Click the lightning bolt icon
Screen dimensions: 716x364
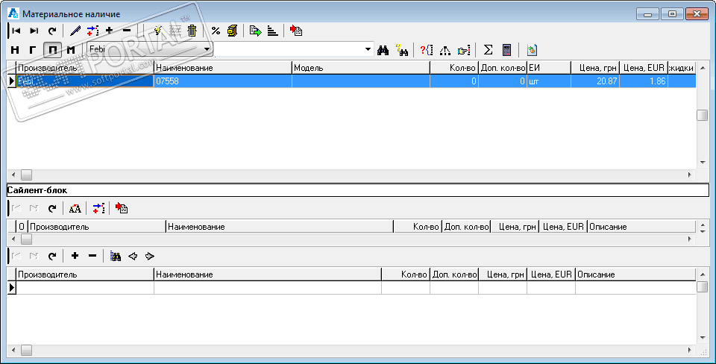pyautogui.click(x=158, y=31)
